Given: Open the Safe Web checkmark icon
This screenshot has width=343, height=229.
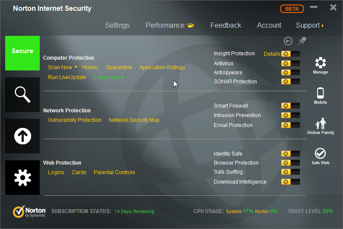Looking at the screenshot, I should point(321,156).
